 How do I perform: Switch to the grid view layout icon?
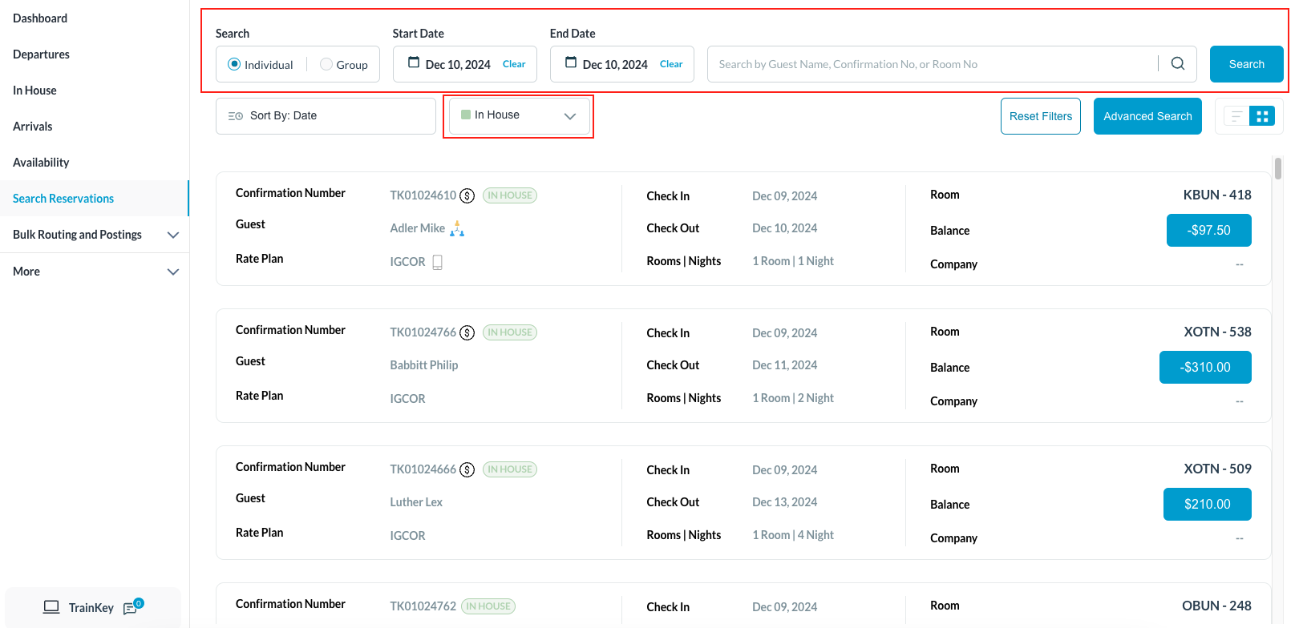1262,116
